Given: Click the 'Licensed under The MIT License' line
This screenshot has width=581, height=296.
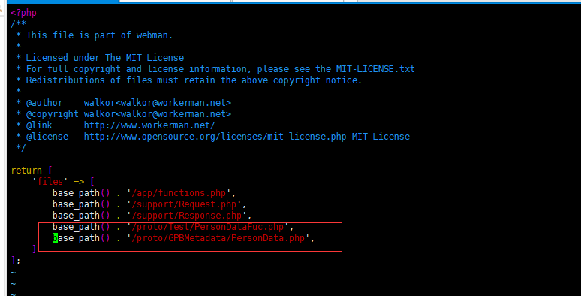Looking at the screenshot, I should (105, 58).
